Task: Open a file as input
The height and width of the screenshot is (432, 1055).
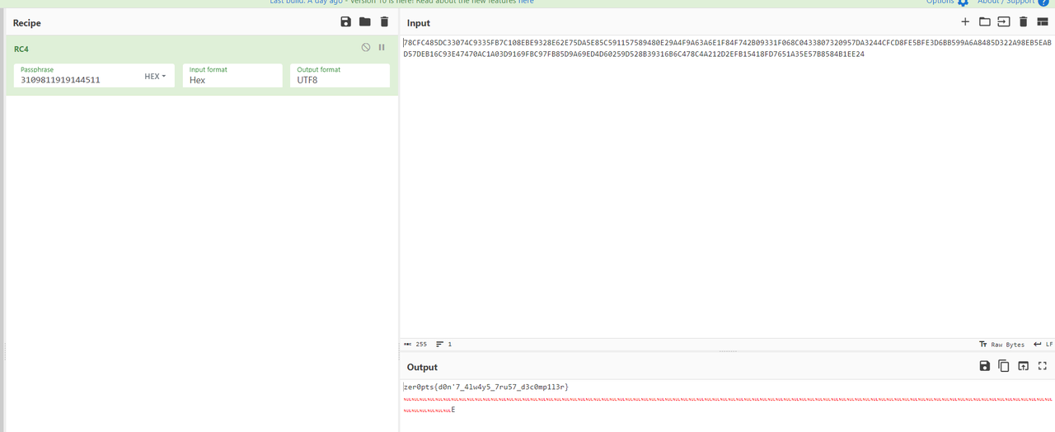Action: click(1003, 22)
